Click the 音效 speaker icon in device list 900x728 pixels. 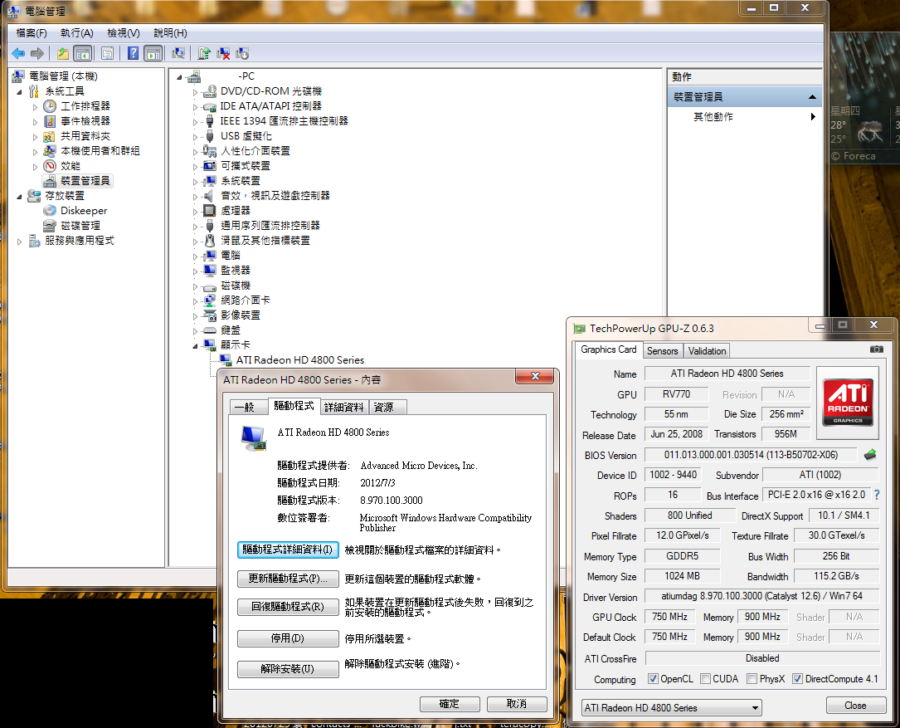coord(210,196)
